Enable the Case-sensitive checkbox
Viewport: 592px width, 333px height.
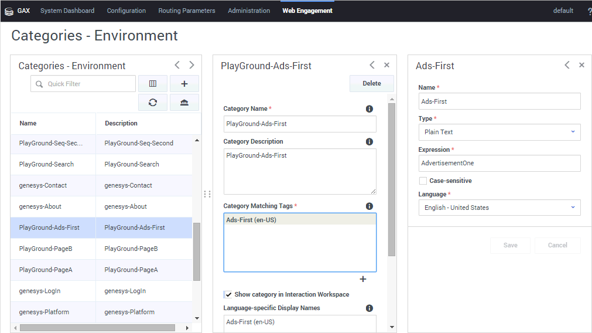(x=423, y=181)
